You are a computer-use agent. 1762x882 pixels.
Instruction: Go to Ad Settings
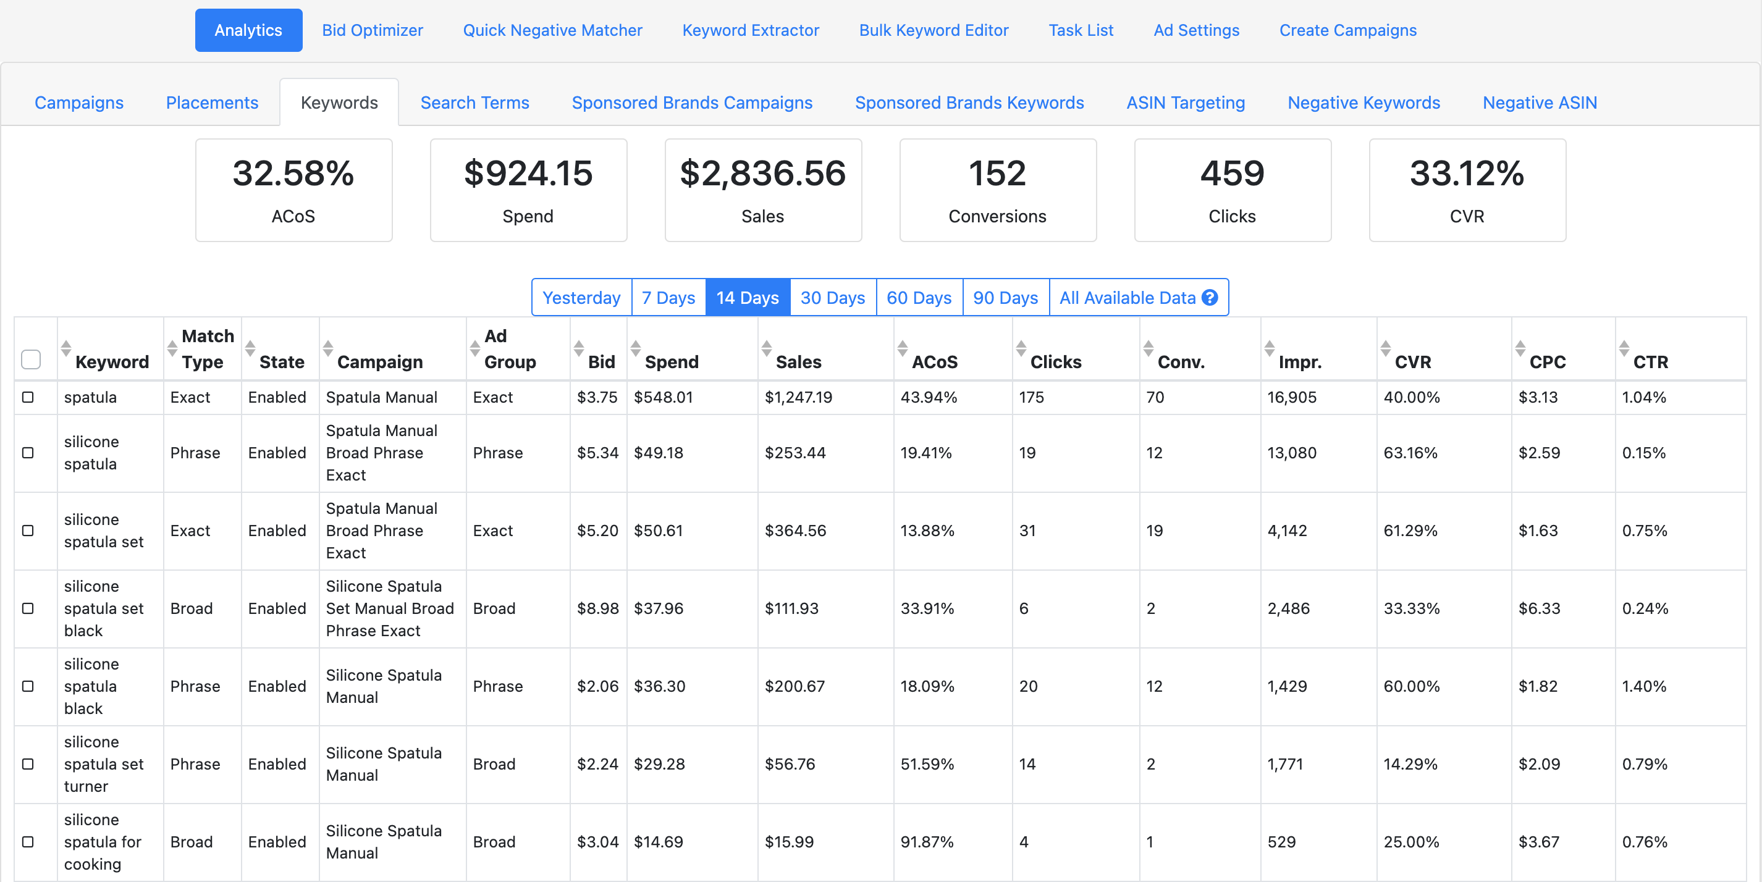click(x=1196, y=30)
